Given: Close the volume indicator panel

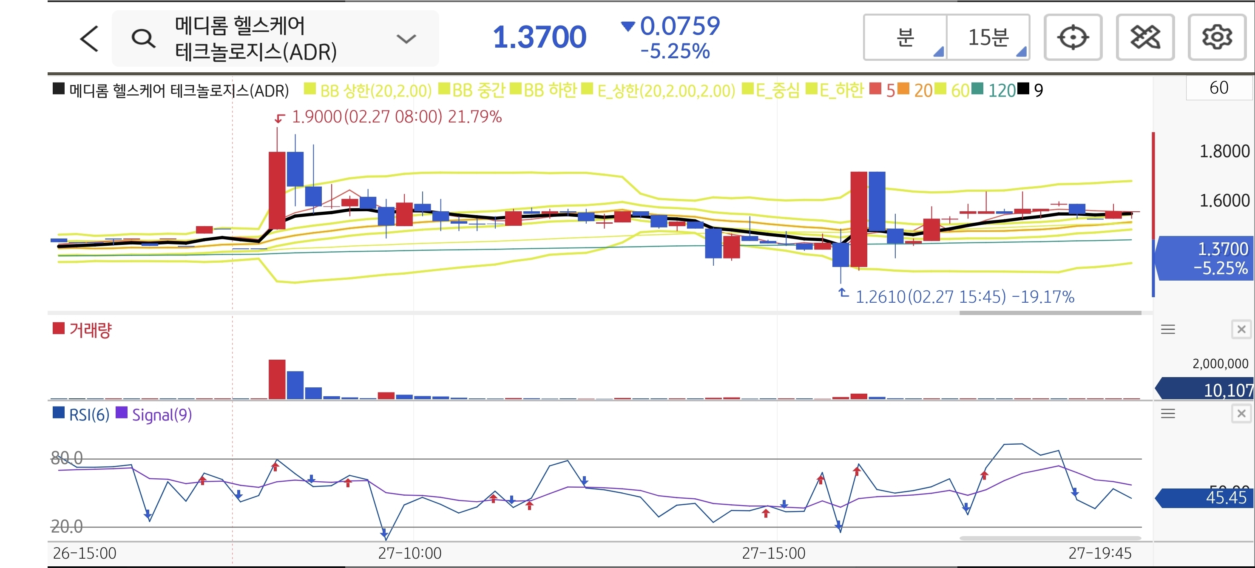Looking at the screenshot, I should pyautogui.click(x=1241, y=330).
